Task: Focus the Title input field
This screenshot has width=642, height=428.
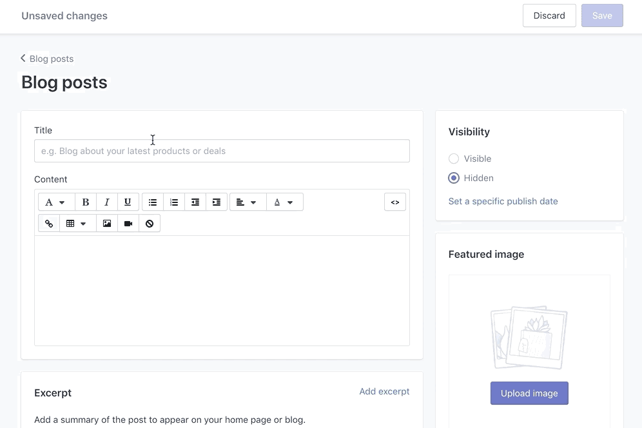Action: [222, 151]
